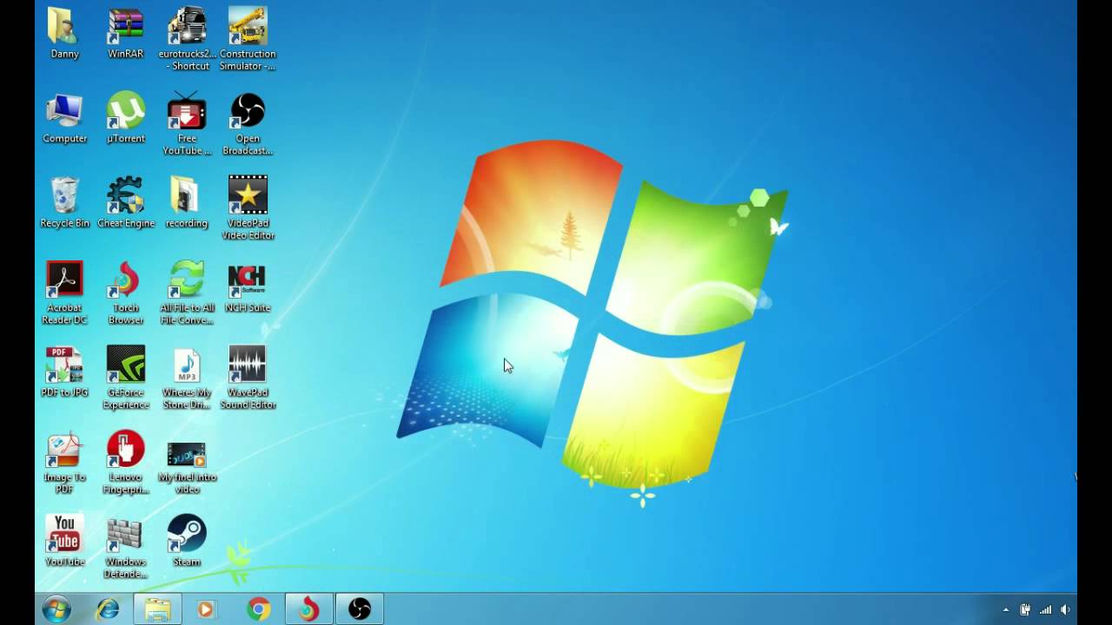Select the GeForce Experience shortcut

pos(126,378)
